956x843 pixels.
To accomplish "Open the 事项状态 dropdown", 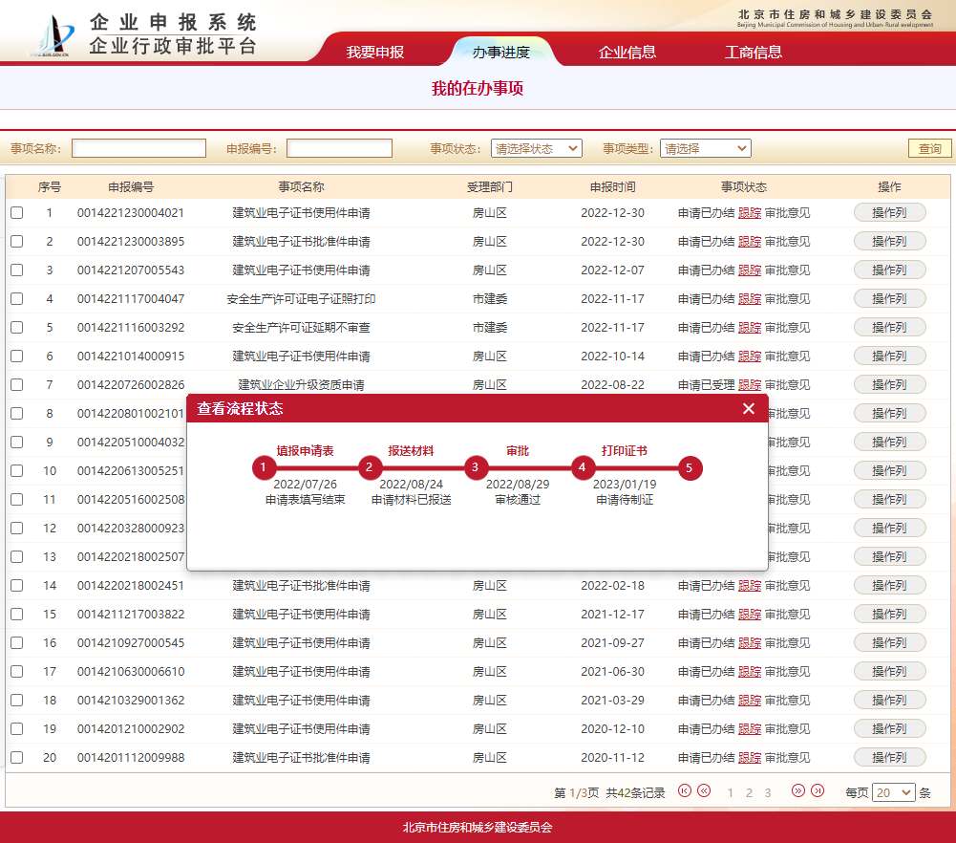I will point(536,148).
